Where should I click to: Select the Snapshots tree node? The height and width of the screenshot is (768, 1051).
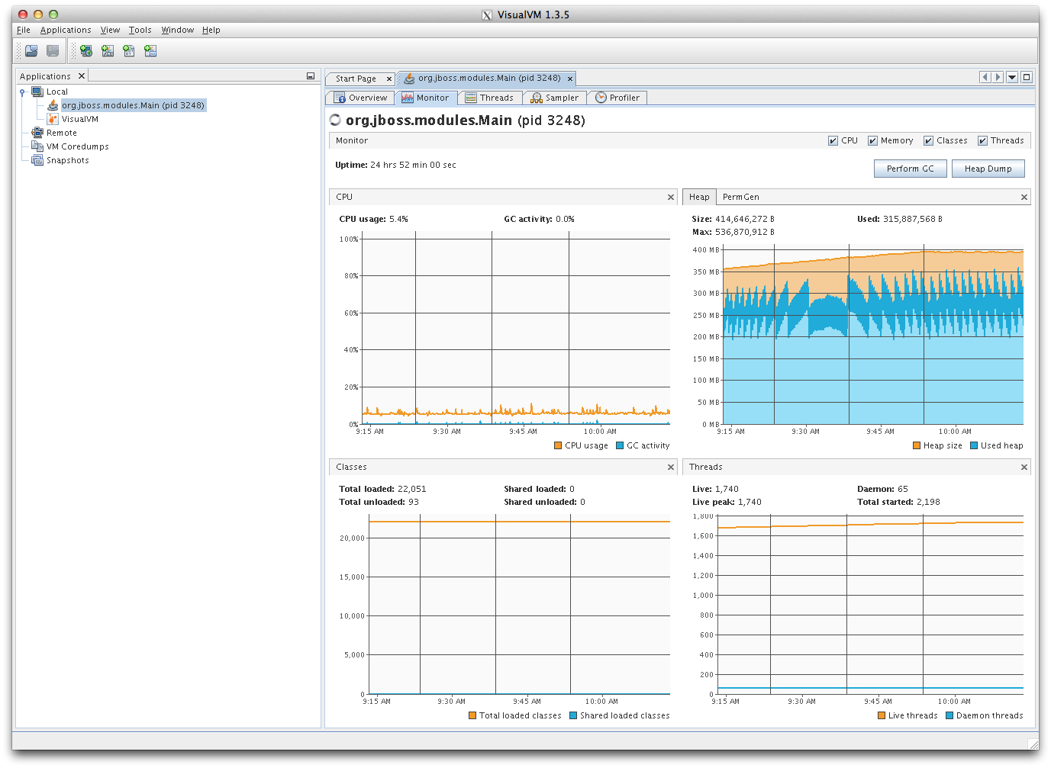68,160
